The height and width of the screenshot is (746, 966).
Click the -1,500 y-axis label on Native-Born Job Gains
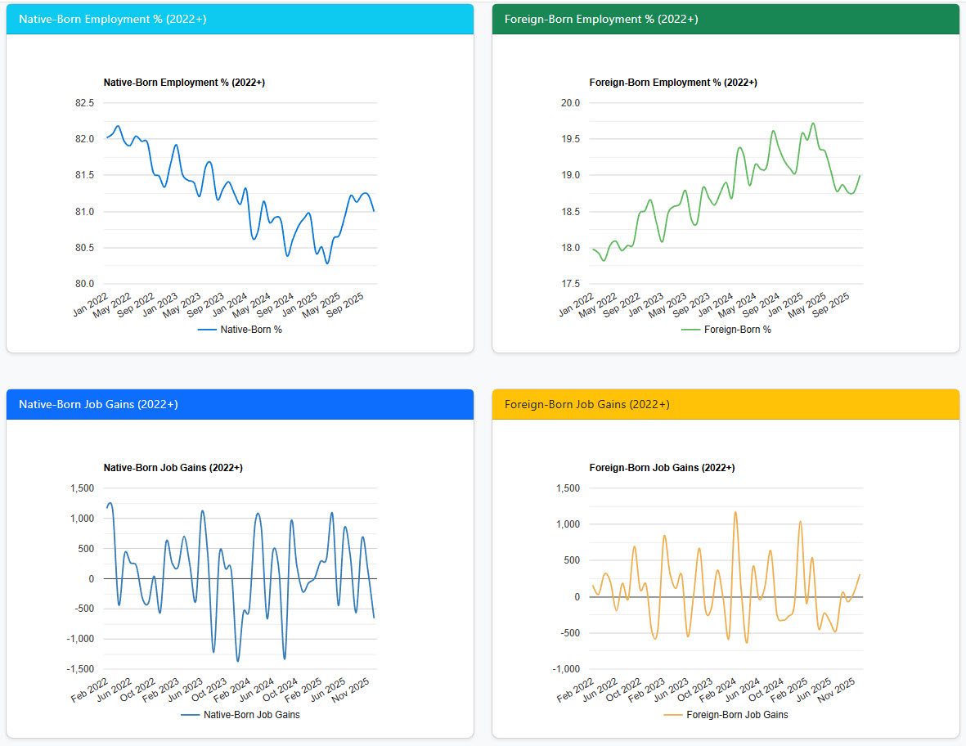80,670
